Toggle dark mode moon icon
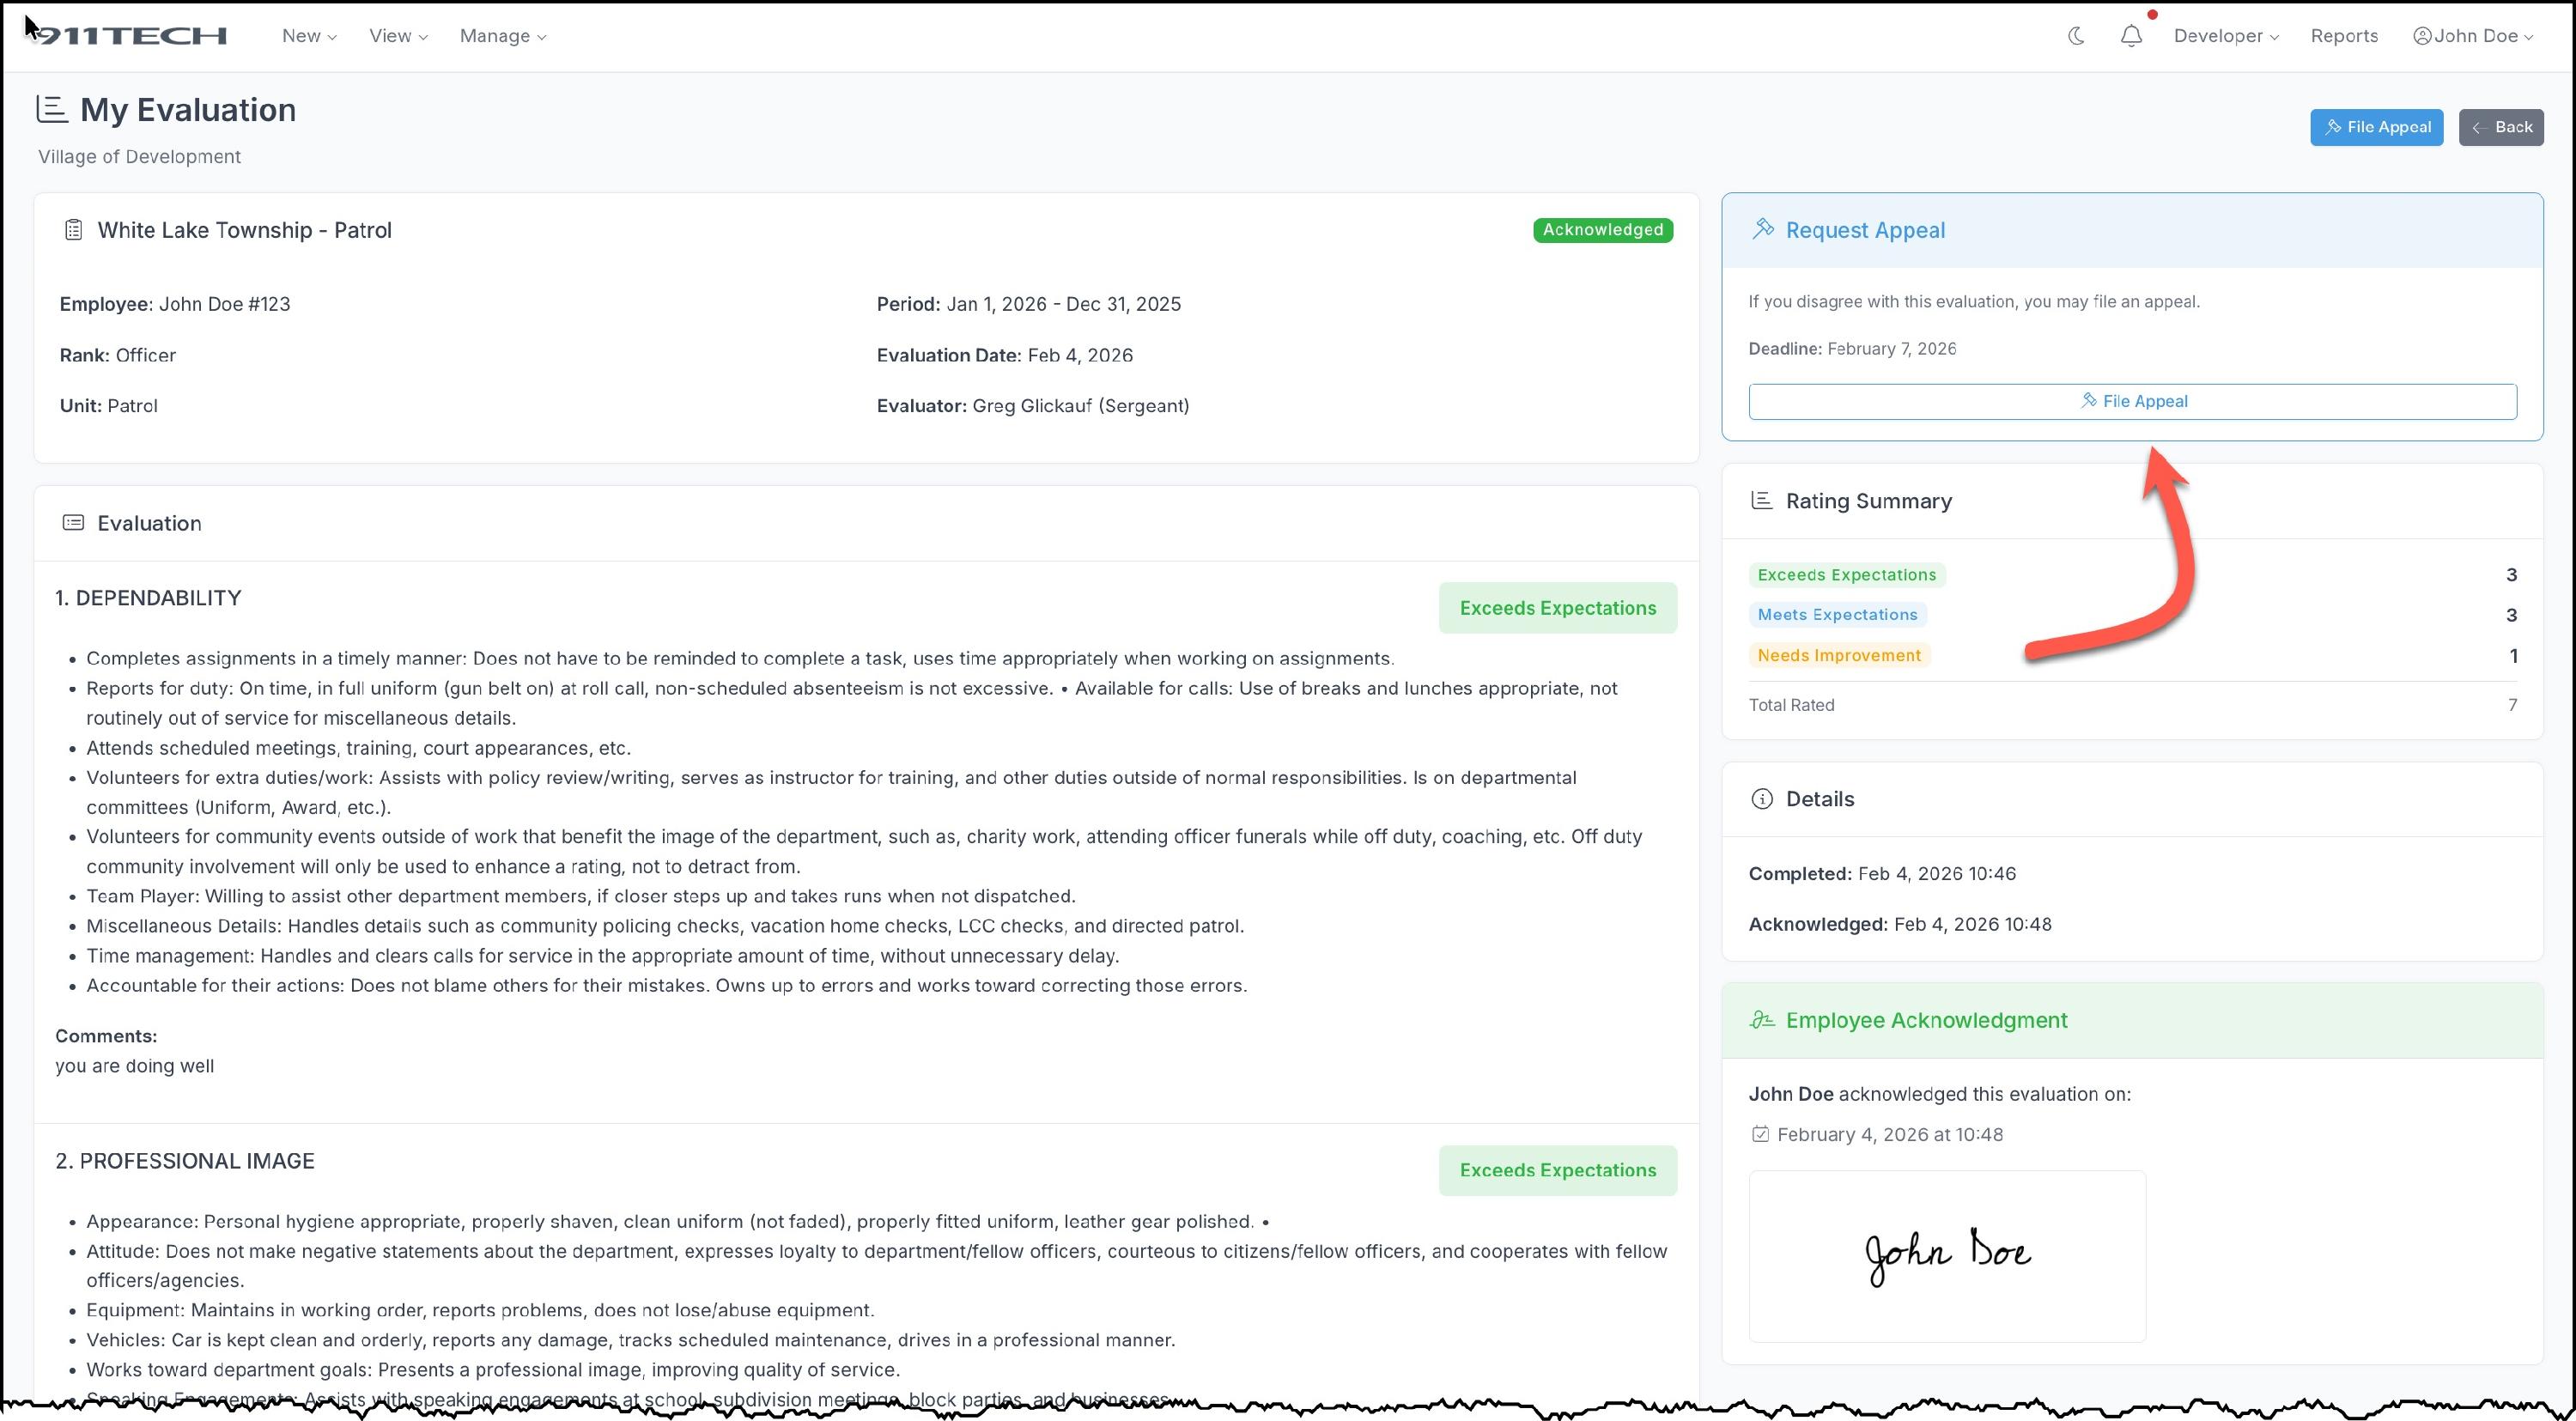The width and height of the screenshot is (2576, 1421). pyautogui.click(x=2076, y=36)
